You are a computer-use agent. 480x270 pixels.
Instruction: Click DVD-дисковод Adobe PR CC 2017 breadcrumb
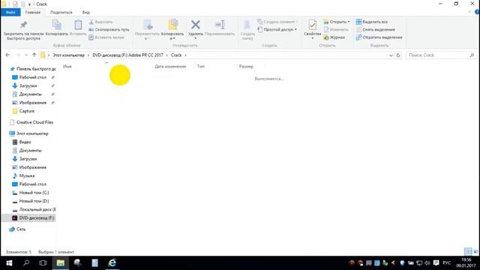click(128, 55)
